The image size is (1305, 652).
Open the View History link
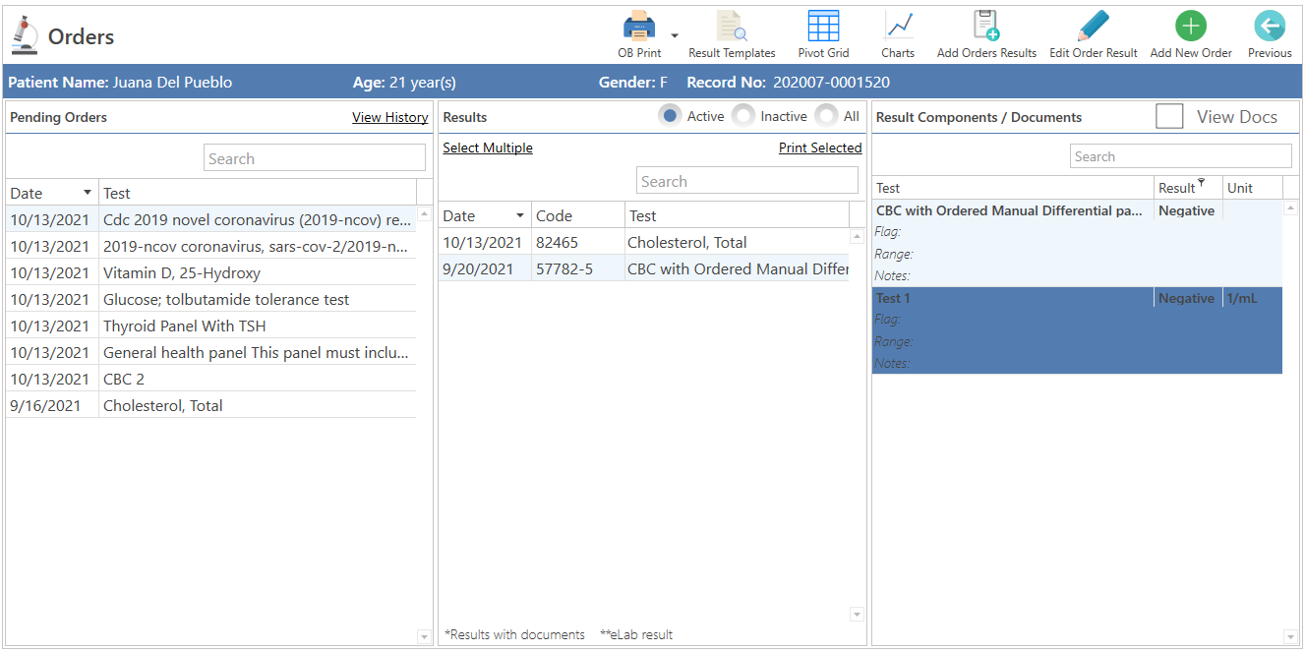390,117
